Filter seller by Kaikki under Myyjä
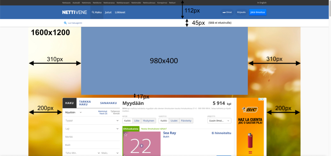 click(127, 120)
